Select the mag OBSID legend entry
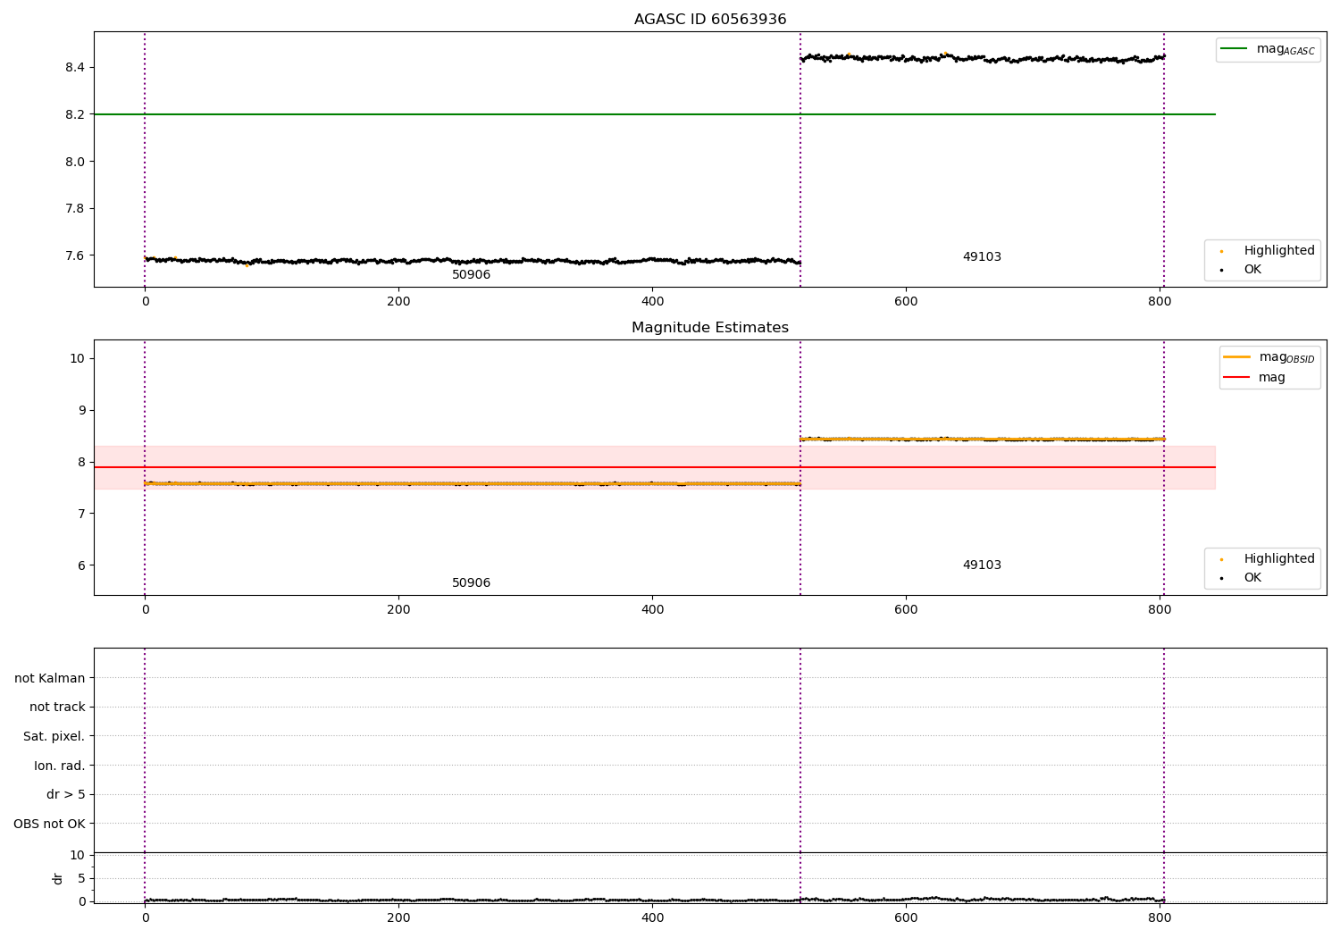 point(1269,357)
